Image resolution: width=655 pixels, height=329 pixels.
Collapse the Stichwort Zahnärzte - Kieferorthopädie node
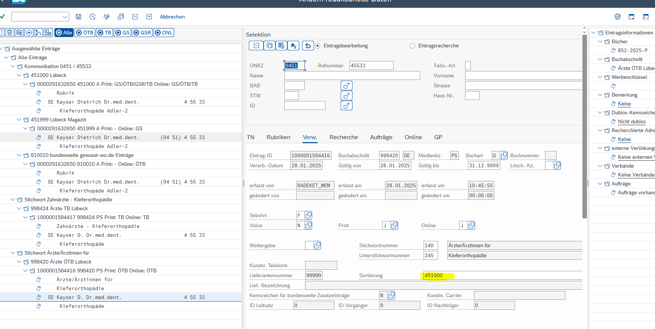pyautogui.click(x=13, y=199)
